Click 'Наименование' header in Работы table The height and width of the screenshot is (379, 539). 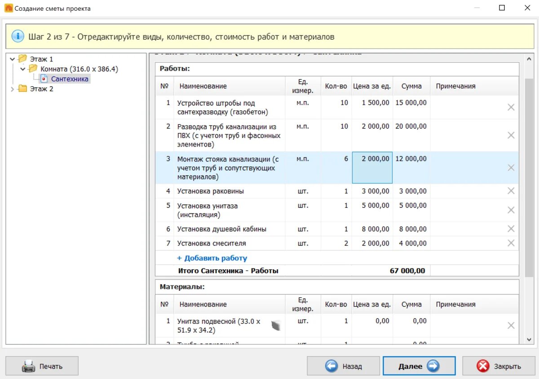[x=203, y=86]
